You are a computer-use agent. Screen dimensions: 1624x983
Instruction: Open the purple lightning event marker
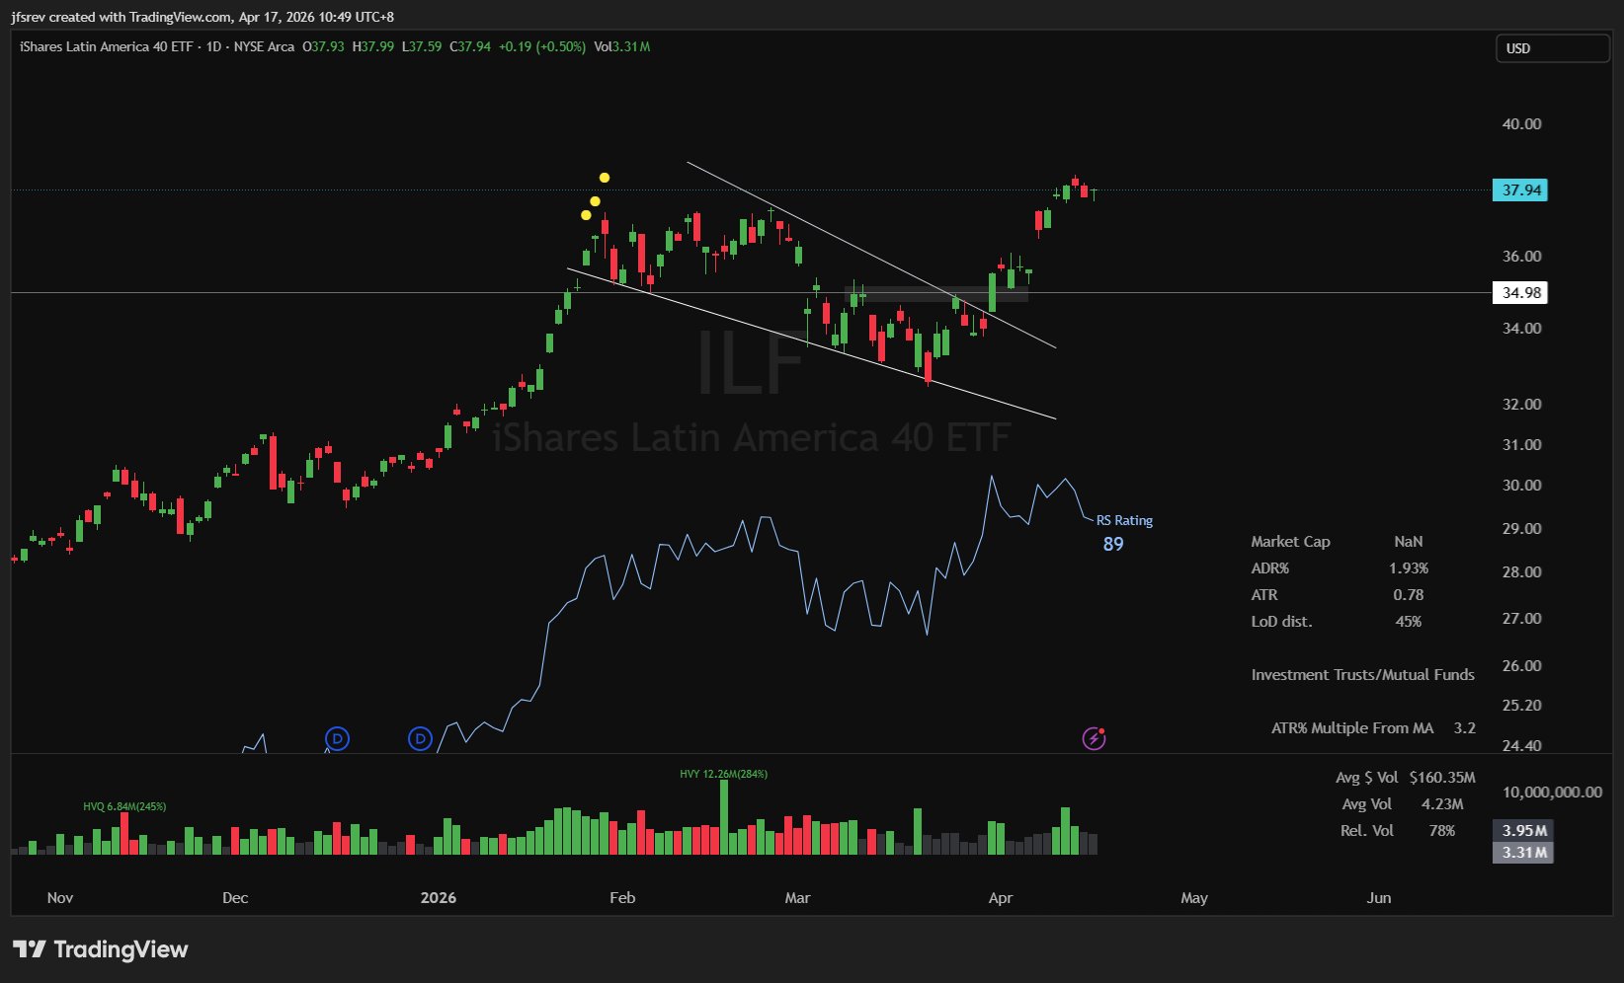point(1094,738)
